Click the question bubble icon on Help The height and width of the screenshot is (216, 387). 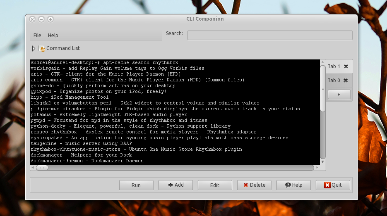pos(288,185)
